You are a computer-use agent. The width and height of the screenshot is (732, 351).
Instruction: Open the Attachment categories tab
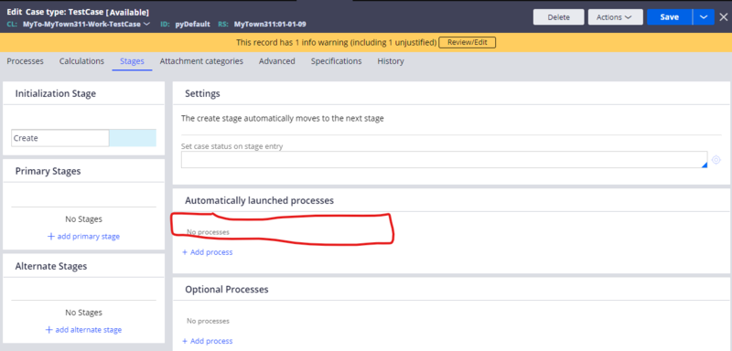click(x=201, y=61)
